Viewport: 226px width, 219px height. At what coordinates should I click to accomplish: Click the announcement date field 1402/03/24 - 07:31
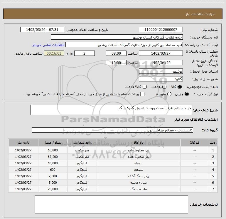pyautogui.click(x=42, y=30)
